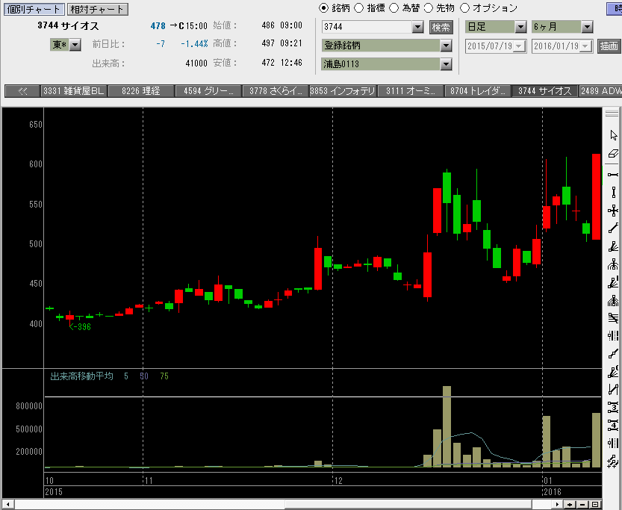Viewport: 622px width, 510px height.
Task: Switch to the 3111 オーミ tab
Action: click(x=411, y=91)
